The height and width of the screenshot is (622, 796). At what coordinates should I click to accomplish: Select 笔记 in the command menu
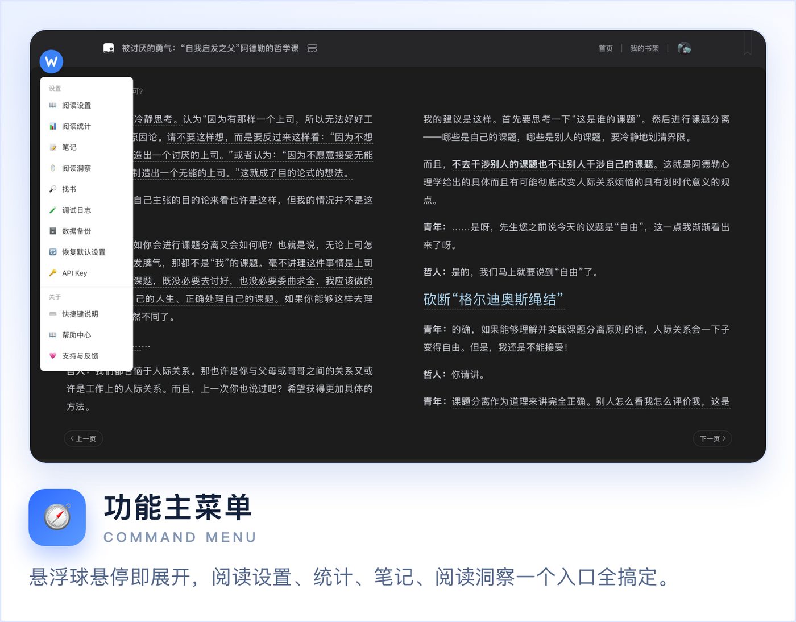click(86, 147)
